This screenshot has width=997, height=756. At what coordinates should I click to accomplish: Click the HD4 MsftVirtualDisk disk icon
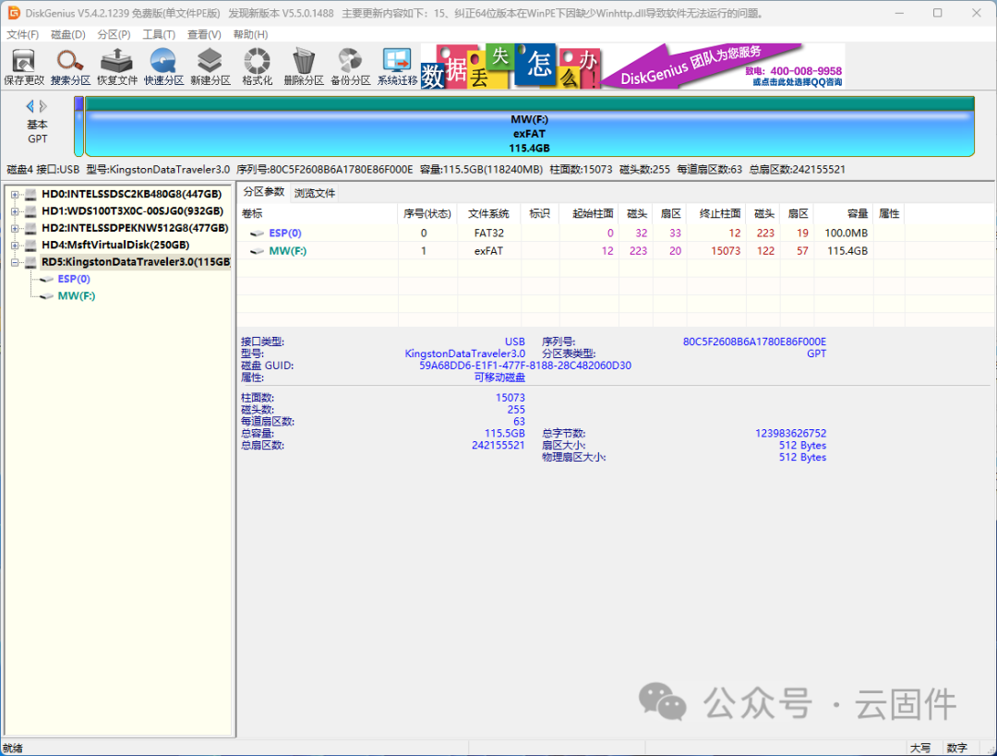point(30,245)
